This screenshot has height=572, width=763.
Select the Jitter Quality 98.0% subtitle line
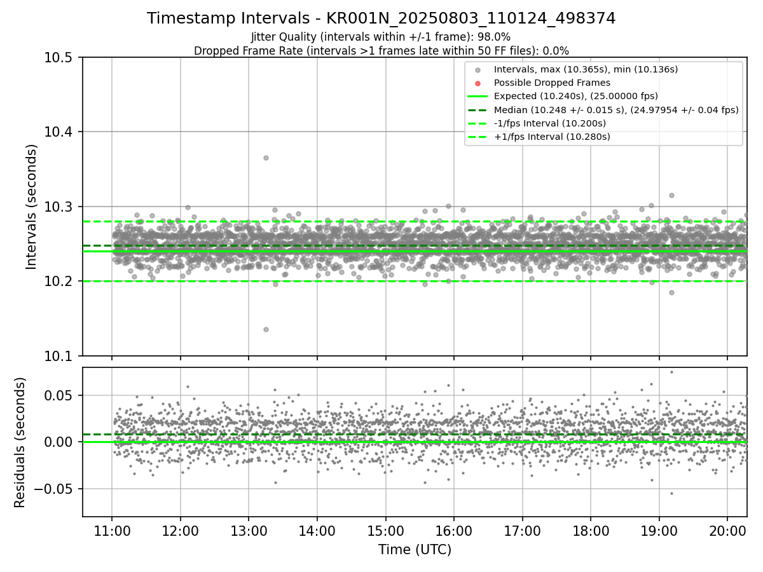pyautogui.click(x=381, y=37)
